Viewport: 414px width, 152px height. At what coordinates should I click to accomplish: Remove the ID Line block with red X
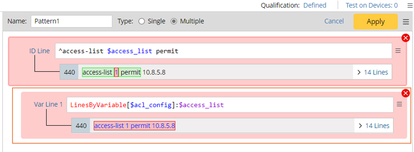pyautogui.click(x=405, y=38)
